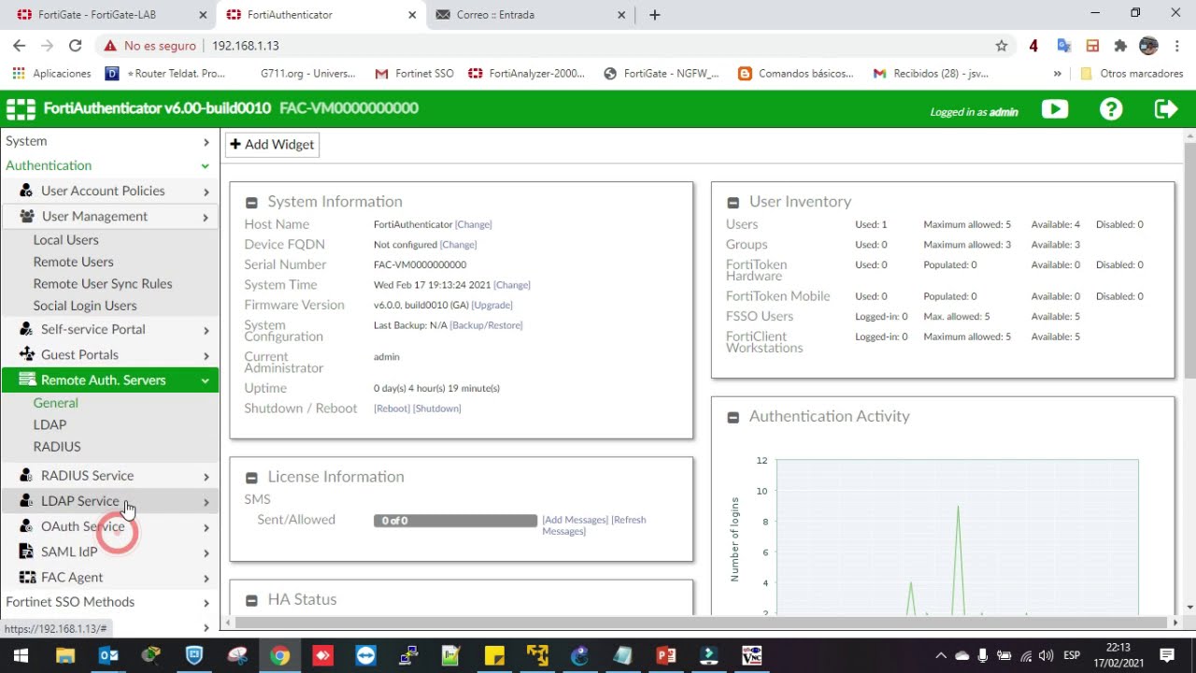
Task: Open the Windows notification center icon
Action: coord(1167,655)
